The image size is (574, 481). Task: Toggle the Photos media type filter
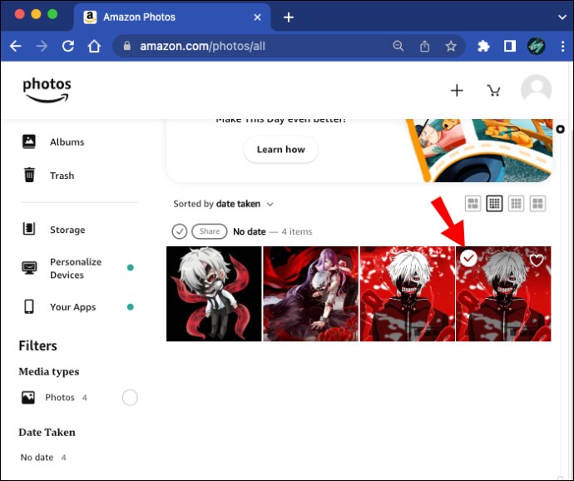(130, 398)
